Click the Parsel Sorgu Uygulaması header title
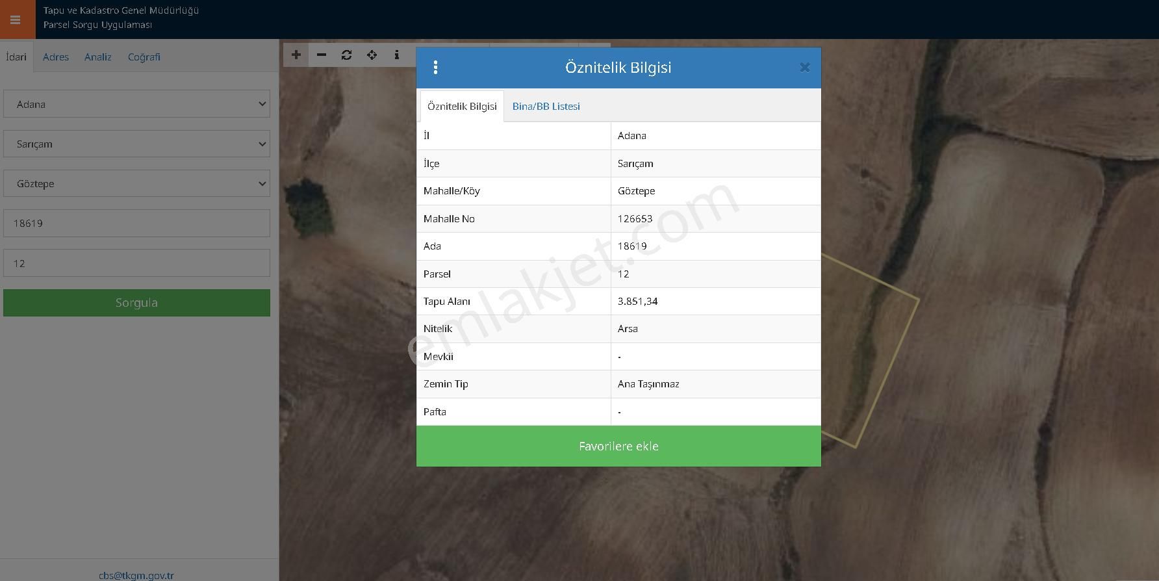Viewport: 1159px width, 581px height. pos(97,25)
